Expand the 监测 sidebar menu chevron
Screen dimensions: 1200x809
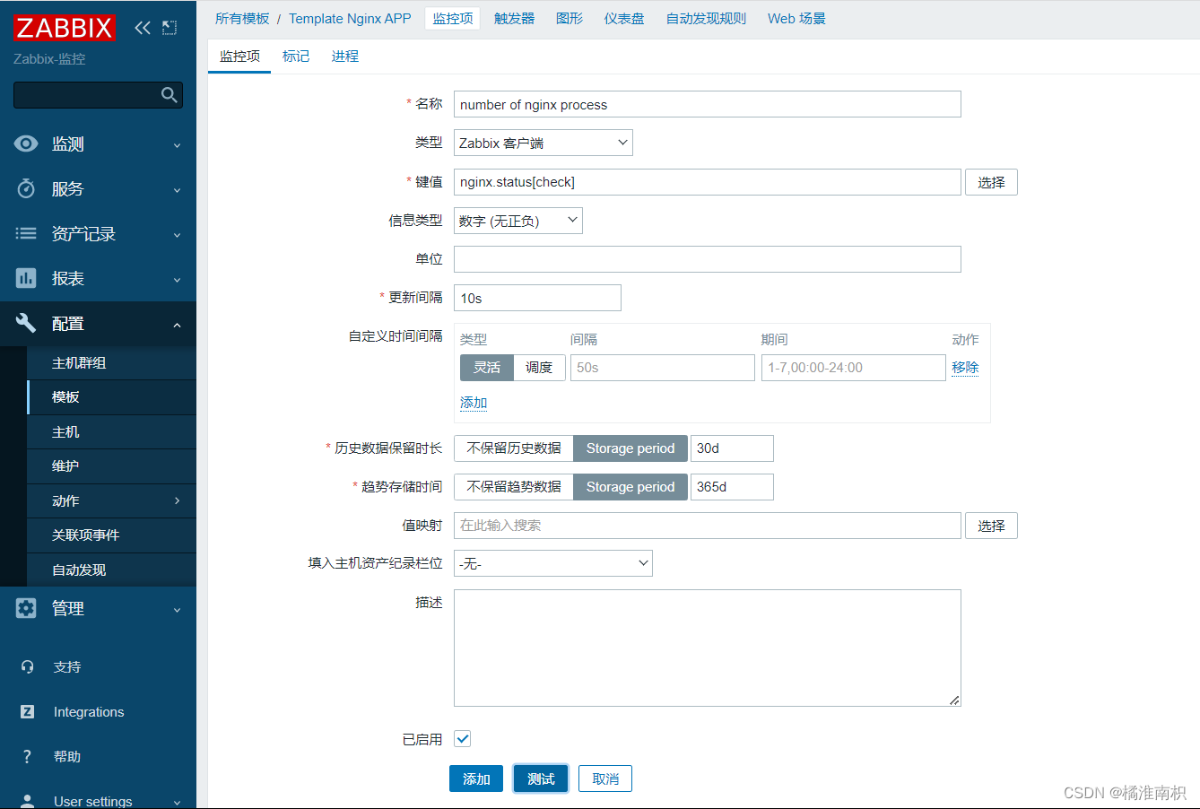177,145
